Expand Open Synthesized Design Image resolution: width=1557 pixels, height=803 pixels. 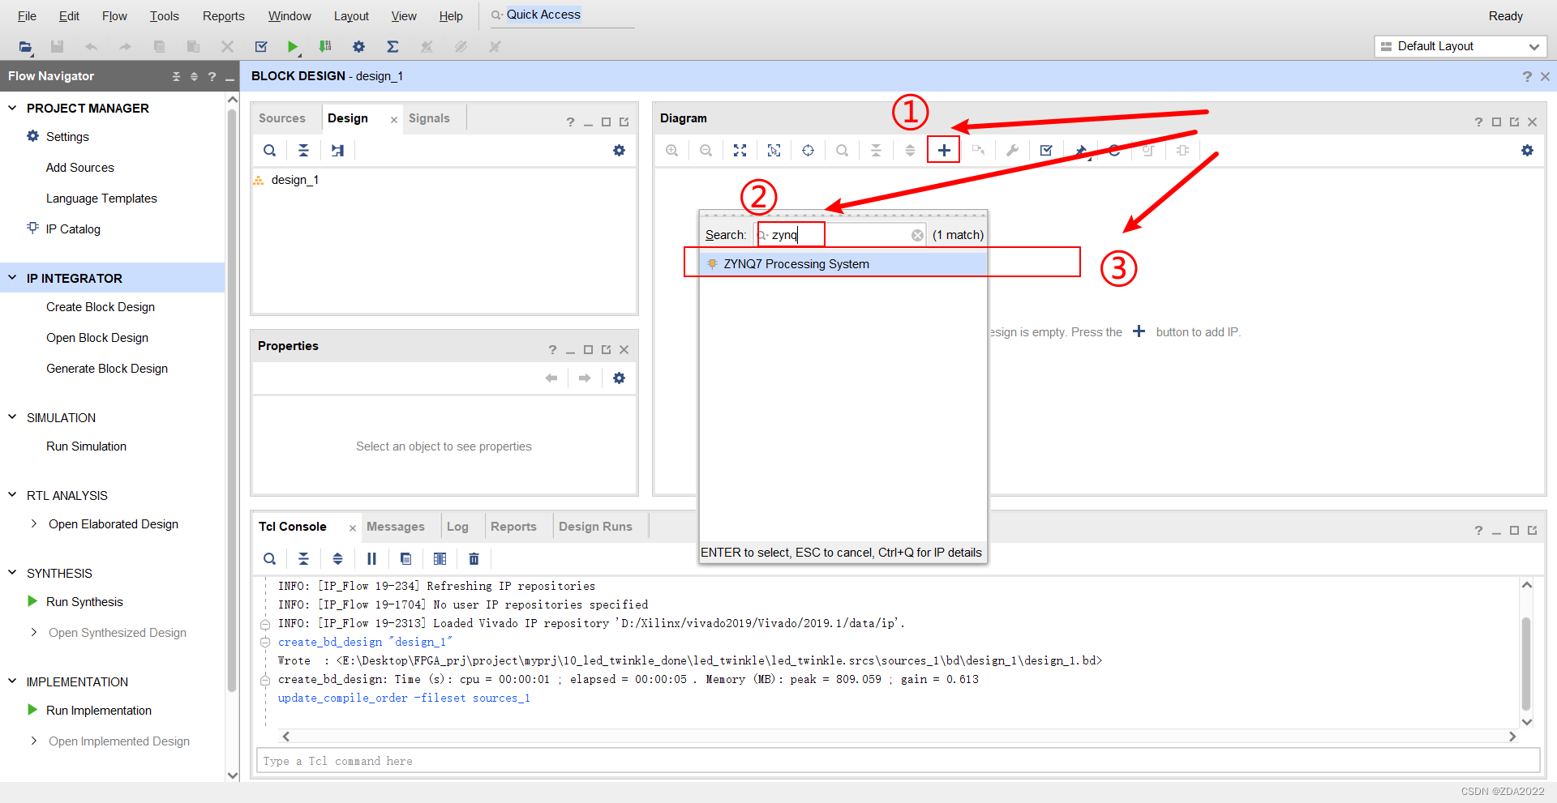click(x=33, y=632)
